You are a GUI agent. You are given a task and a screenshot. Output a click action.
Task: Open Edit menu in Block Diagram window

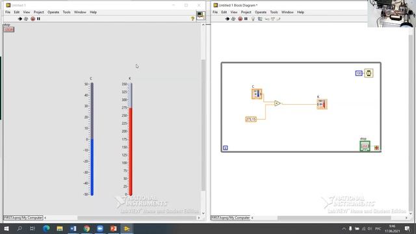tap(224, 12)
